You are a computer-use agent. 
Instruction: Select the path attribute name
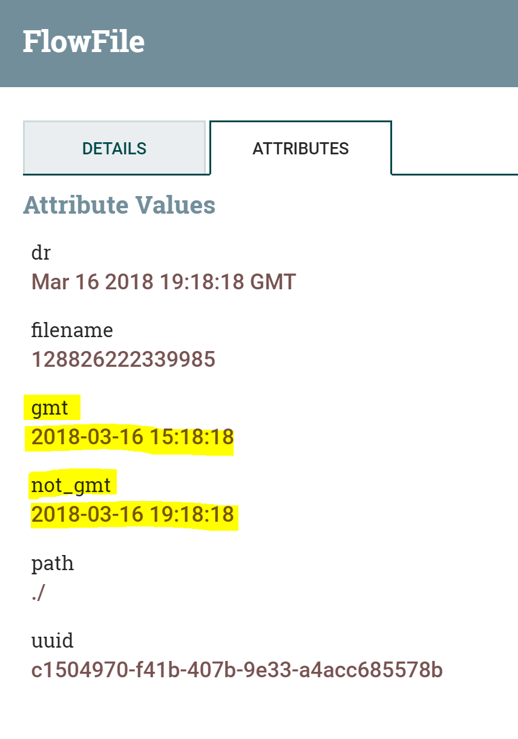point(53,563)
